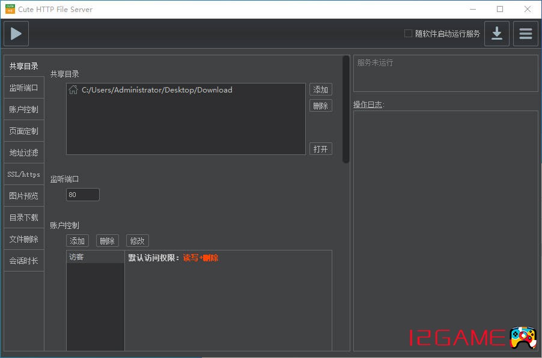This screenshot has height=358, width=542.
Task: Click the home icon beside Download path
Action: pyautogui.click(x=73, y=90)
